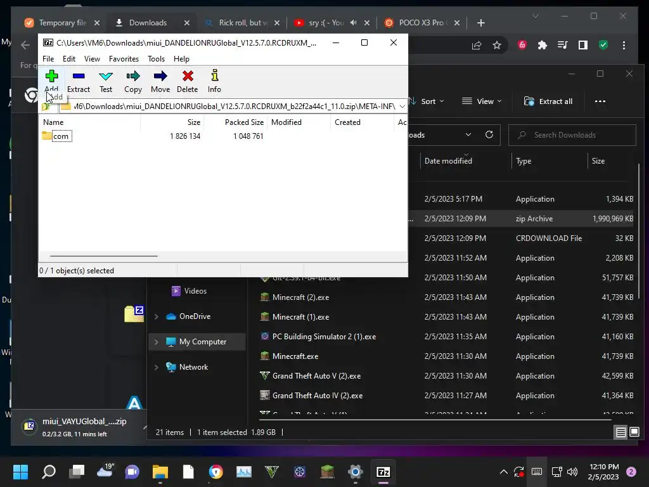Open View dropdown in File Explorer

(x=482, y=101)
